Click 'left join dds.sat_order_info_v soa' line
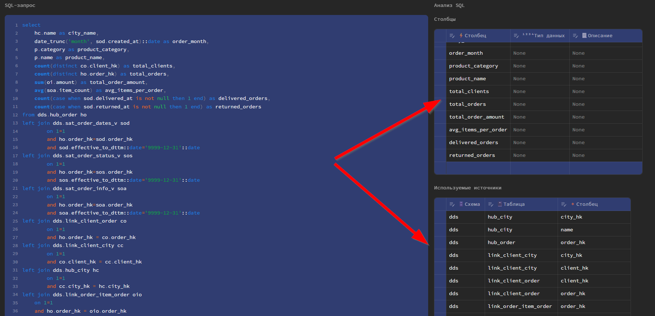Viewport: 655px width, 316px height. coord(74,189)
